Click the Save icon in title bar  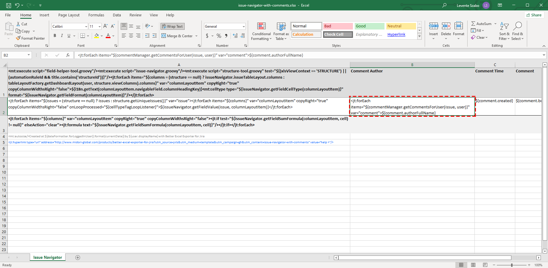pyautogui.click(x=9, y=5)
